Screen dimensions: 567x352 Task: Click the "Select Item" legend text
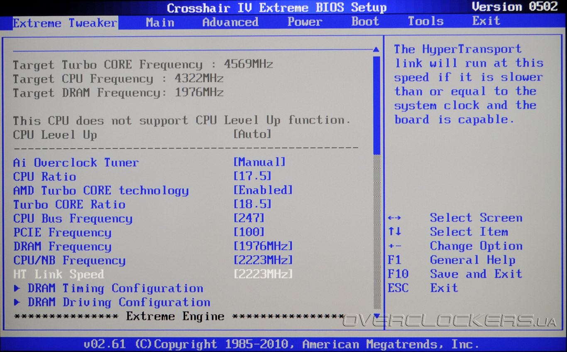[469, 232]
